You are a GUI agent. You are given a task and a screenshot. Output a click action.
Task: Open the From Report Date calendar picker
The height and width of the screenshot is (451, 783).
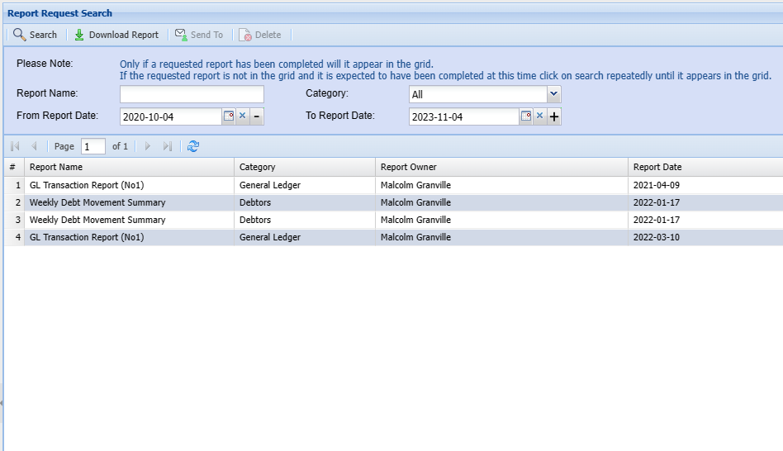(229, 116)
